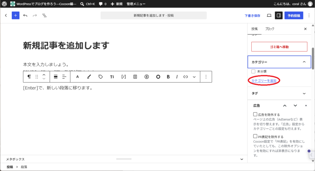Insert a link with the link icon
The height and width of the screenshot is (171, 315).
click(185, 77)
